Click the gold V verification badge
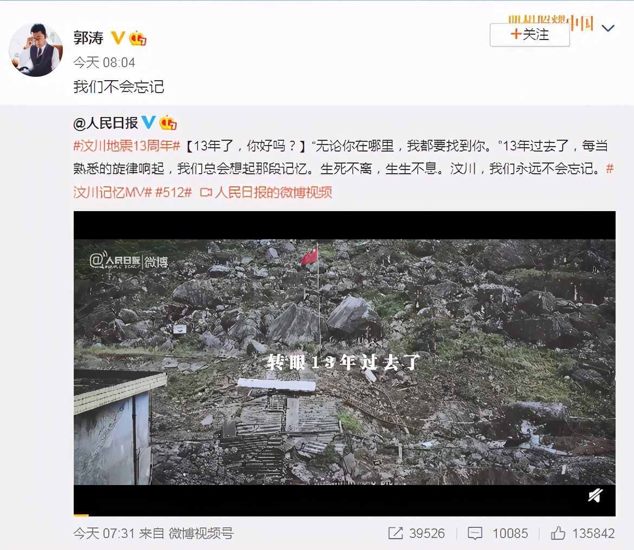This screenshot has height=550, width=634. (x=118, y=38)
